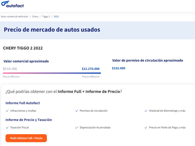Click the minimum price $9.331.000
195x146 pixels.
10,69
